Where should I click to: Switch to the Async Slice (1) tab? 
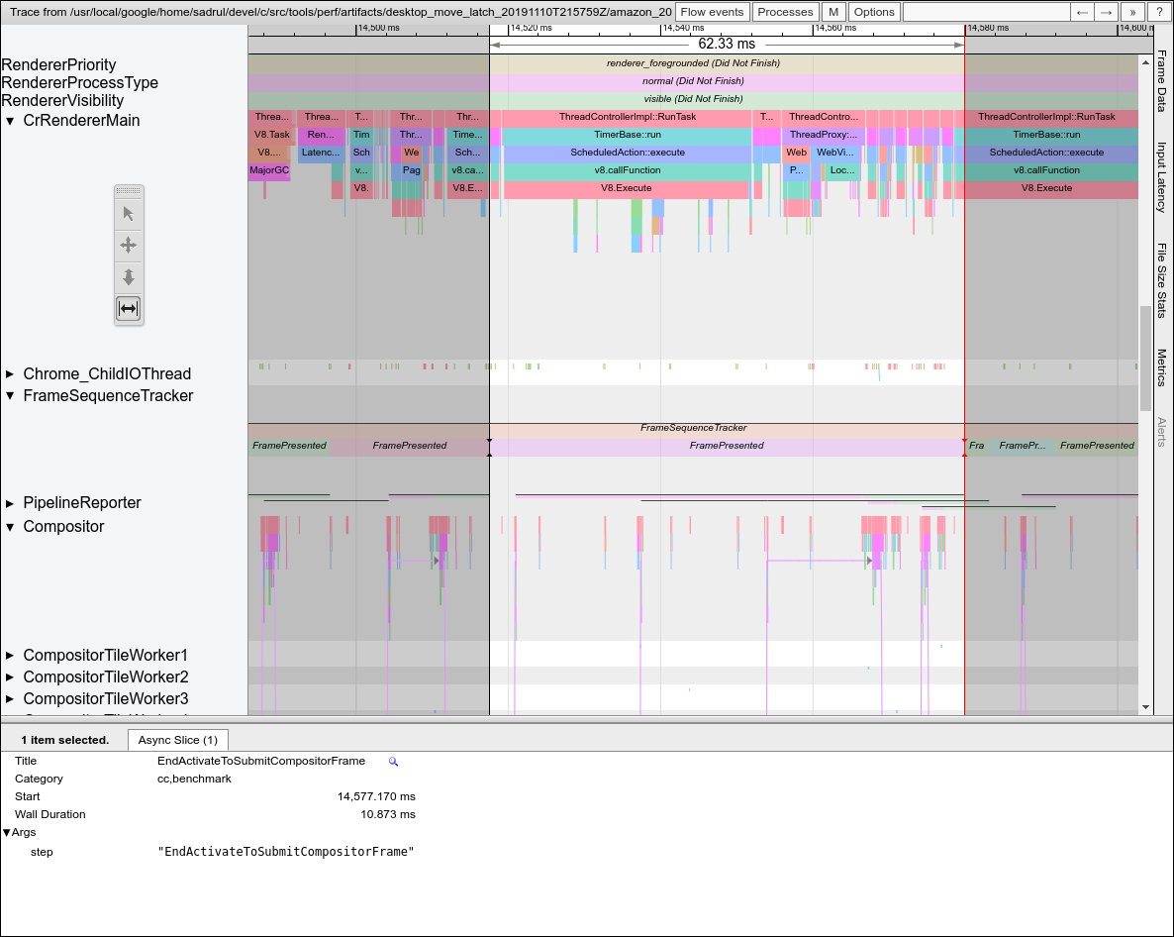coord(178,740)
